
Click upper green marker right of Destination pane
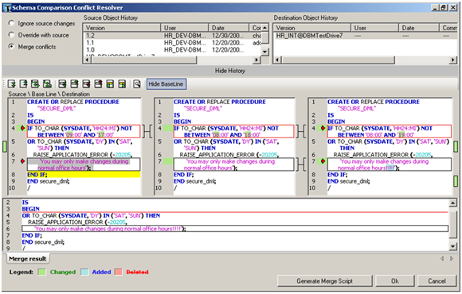pos(456,146)
